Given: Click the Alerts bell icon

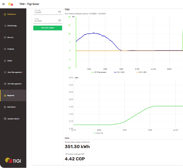Looking at the screenshot, I should 5,61.
